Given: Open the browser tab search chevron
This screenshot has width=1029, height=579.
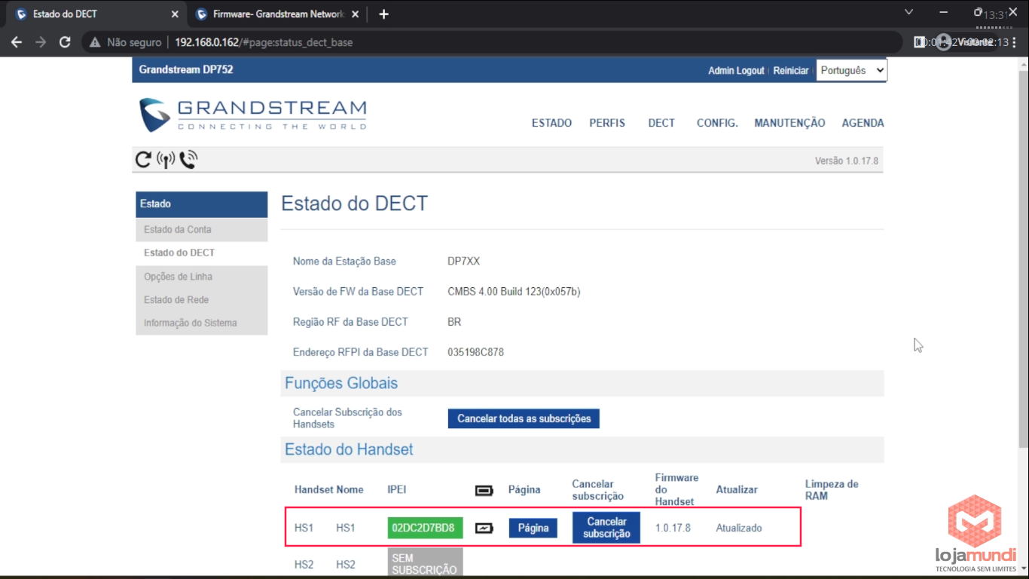Looking at the screenshot, I should (x=908, y=13).
